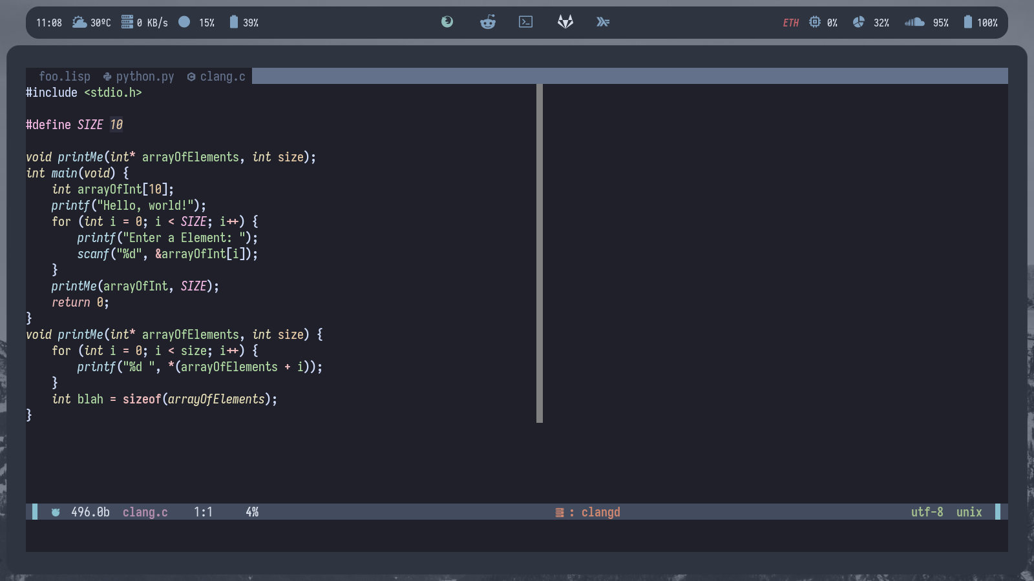This screenshot has height=581, width=1034.
Task: Click the weather cloud icon
Action: (79, 22)
